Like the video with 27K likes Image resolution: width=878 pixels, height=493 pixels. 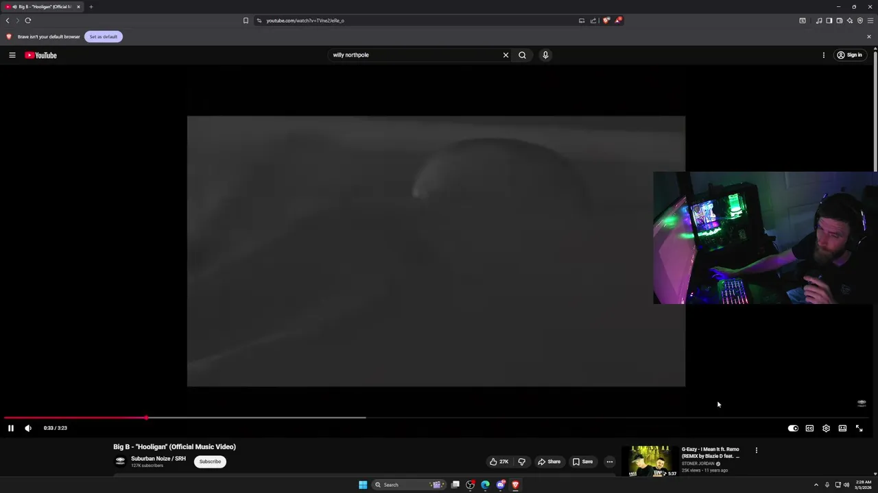pyautogui.click(x=499, y=462)
